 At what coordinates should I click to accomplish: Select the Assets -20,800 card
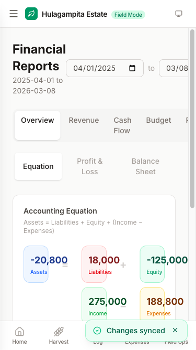pyautogui.click(x=36, y=264)
